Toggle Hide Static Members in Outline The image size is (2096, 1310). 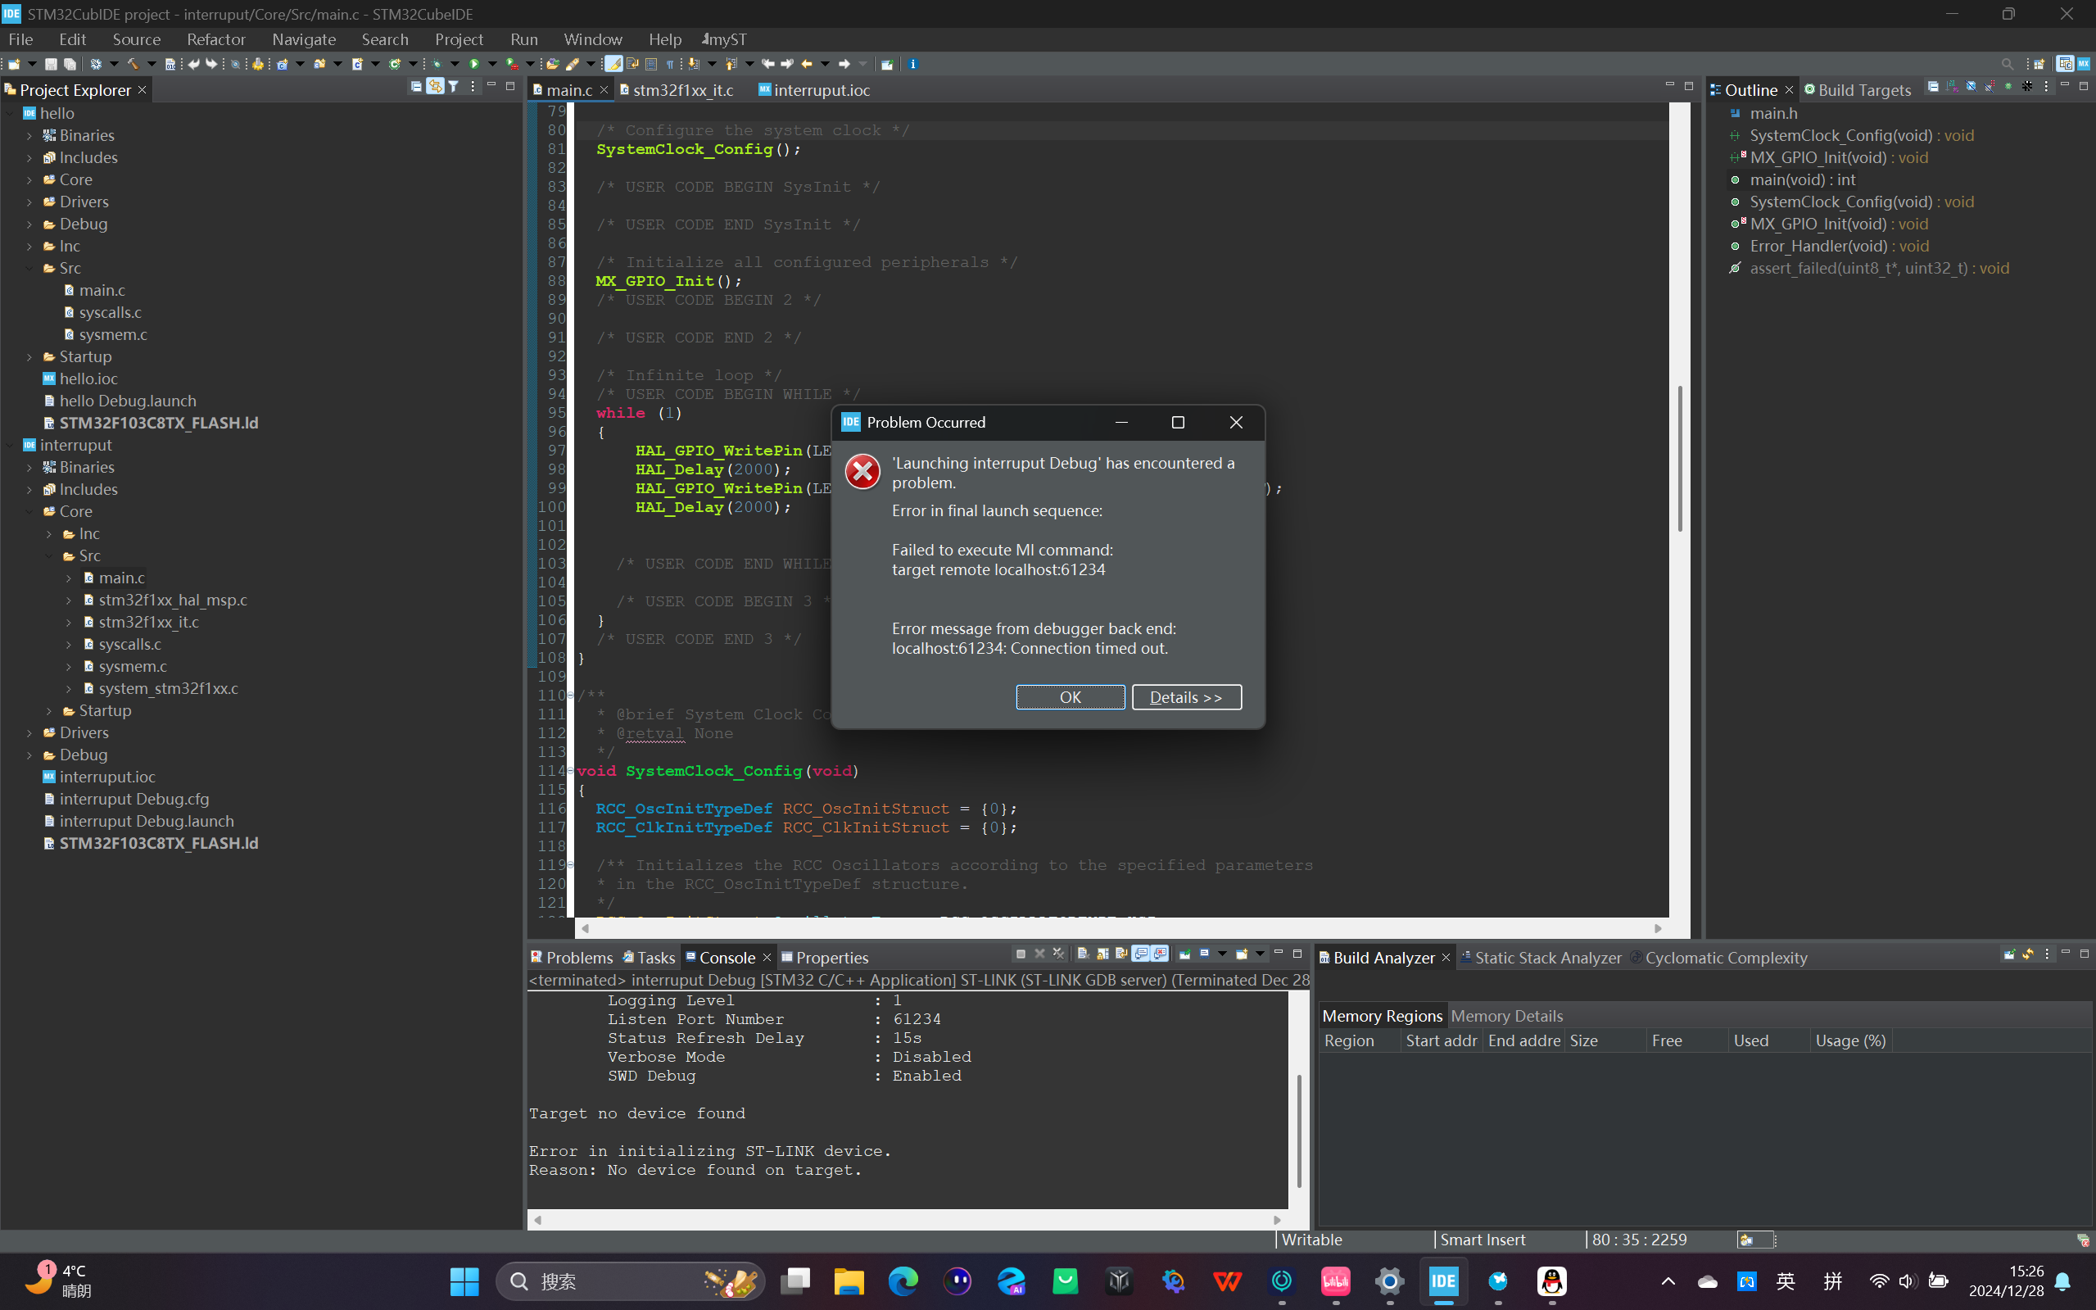[x=1989, y=87]
